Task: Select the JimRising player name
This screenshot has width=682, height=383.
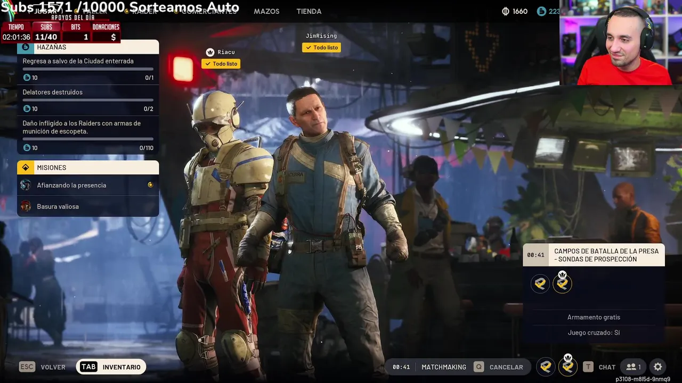Action: click(x=321, y=36)
